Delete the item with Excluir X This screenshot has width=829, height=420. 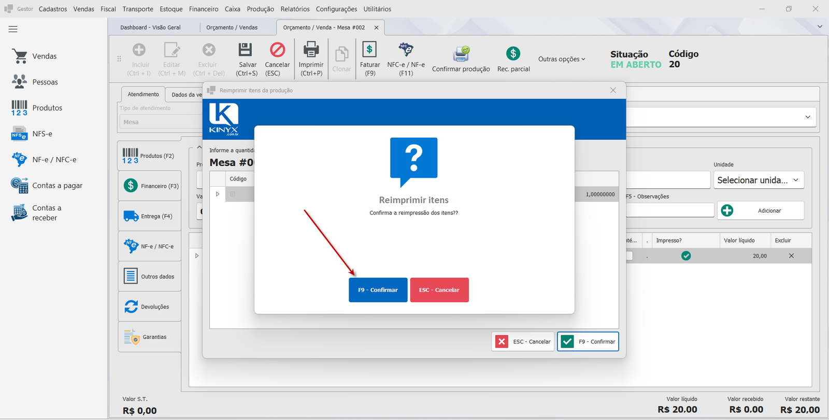point(791,256)
